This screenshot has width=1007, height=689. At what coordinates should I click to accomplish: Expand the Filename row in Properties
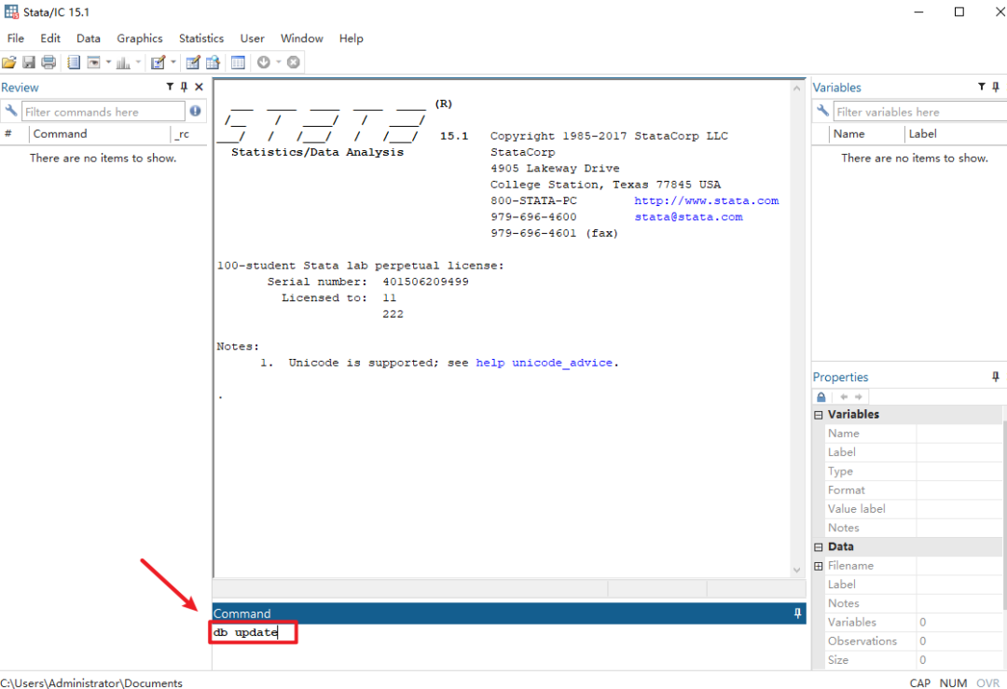pos(819,566)
